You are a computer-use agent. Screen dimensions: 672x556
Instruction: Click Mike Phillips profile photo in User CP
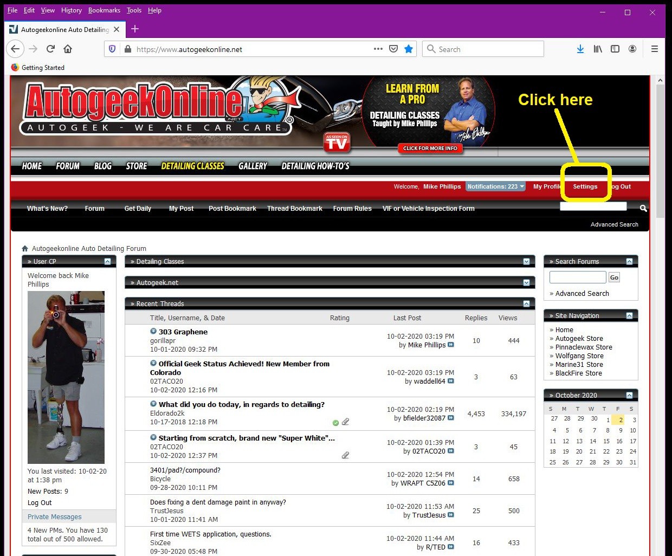(66, 377)
